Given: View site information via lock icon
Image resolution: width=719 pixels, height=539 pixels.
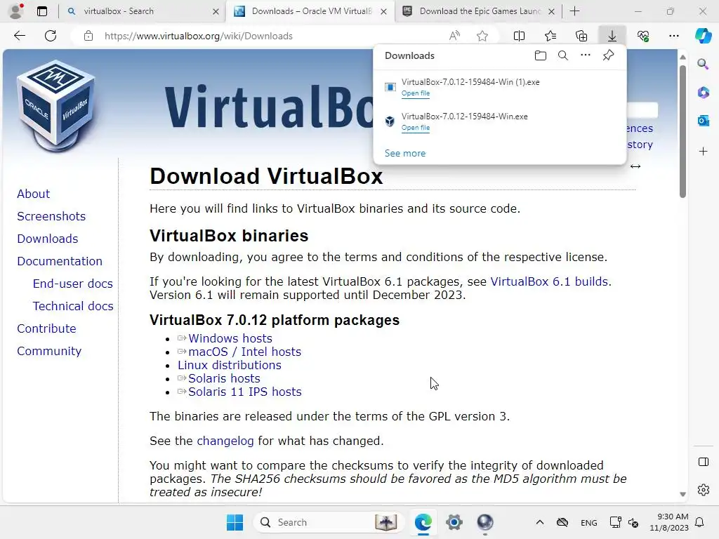Looking at the screenshot, I should [88, 36].
